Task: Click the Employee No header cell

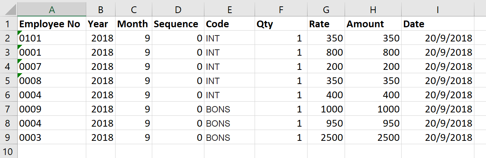Action: point(52,24)
